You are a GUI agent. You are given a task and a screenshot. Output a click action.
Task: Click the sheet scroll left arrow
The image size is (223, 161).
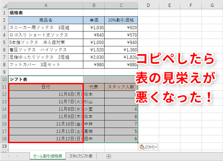[9, 156]
